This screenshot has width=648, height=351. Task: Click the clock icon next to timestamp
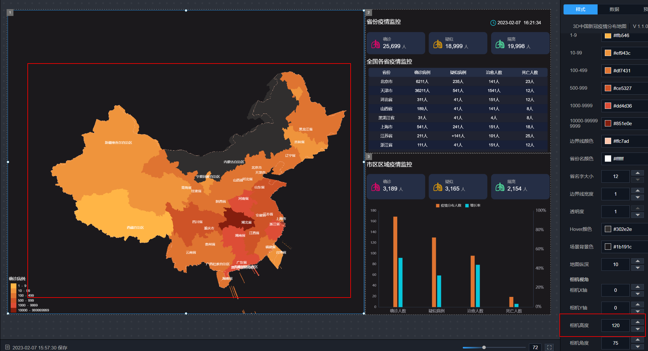(x=493, y=23)
